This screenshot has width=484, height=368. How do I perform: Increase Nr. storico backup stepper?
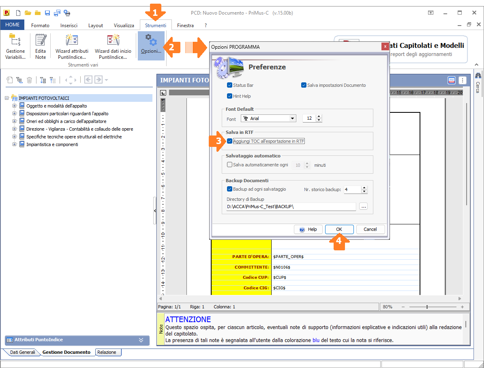click(364, 187)
